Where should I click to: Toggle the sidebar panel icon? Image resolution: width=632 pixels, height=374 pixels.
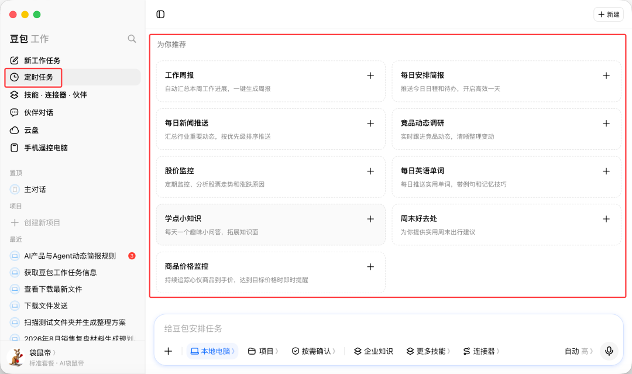160,15
